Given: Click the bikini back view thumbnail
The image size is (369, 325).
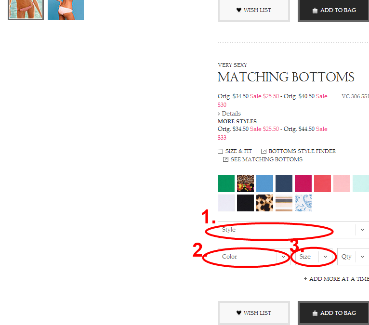Looking at the screenshot, I should [66, 10].
